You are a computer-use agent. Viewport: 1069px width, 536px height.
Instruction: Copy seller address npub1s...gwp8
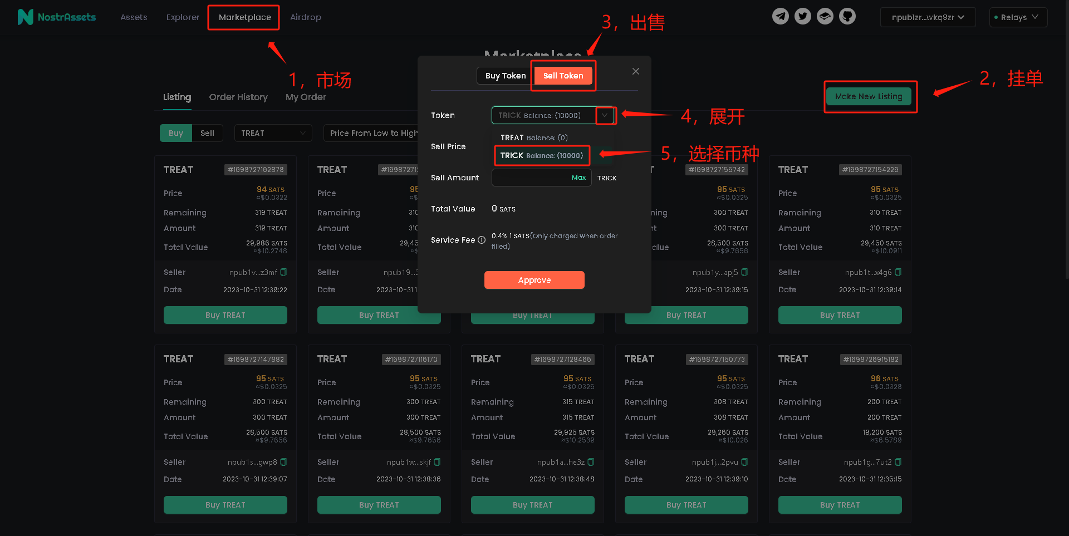tap(283, 462)
